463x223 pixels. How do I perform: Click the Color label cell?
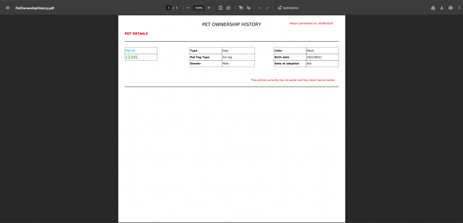(x=290, y=51)
